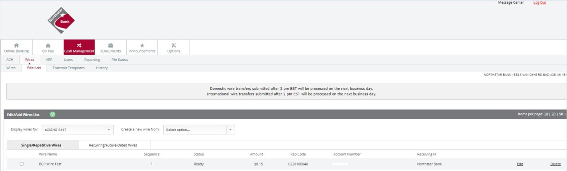The image size is (567, 171).
Task: Delete the BCP Wire Test wire
Action: click(x=555, y=164)
